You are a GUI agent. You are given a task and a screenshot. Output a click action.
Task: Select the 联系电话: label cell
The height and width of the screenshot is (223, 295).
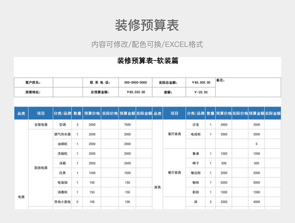pos(100,82)
